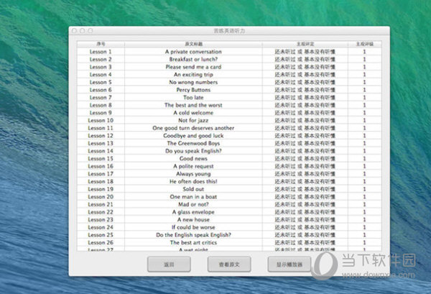Select the "Lesson 4" cell
This screenshot has width=431, height=294.
[x=101, y=75]
